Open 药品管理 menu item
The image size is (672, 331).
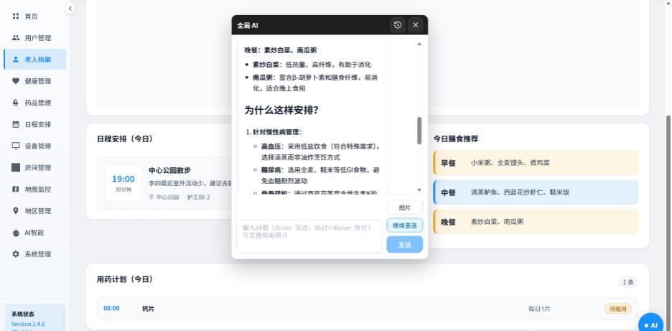pyautogui.click(x=35, y=103)
